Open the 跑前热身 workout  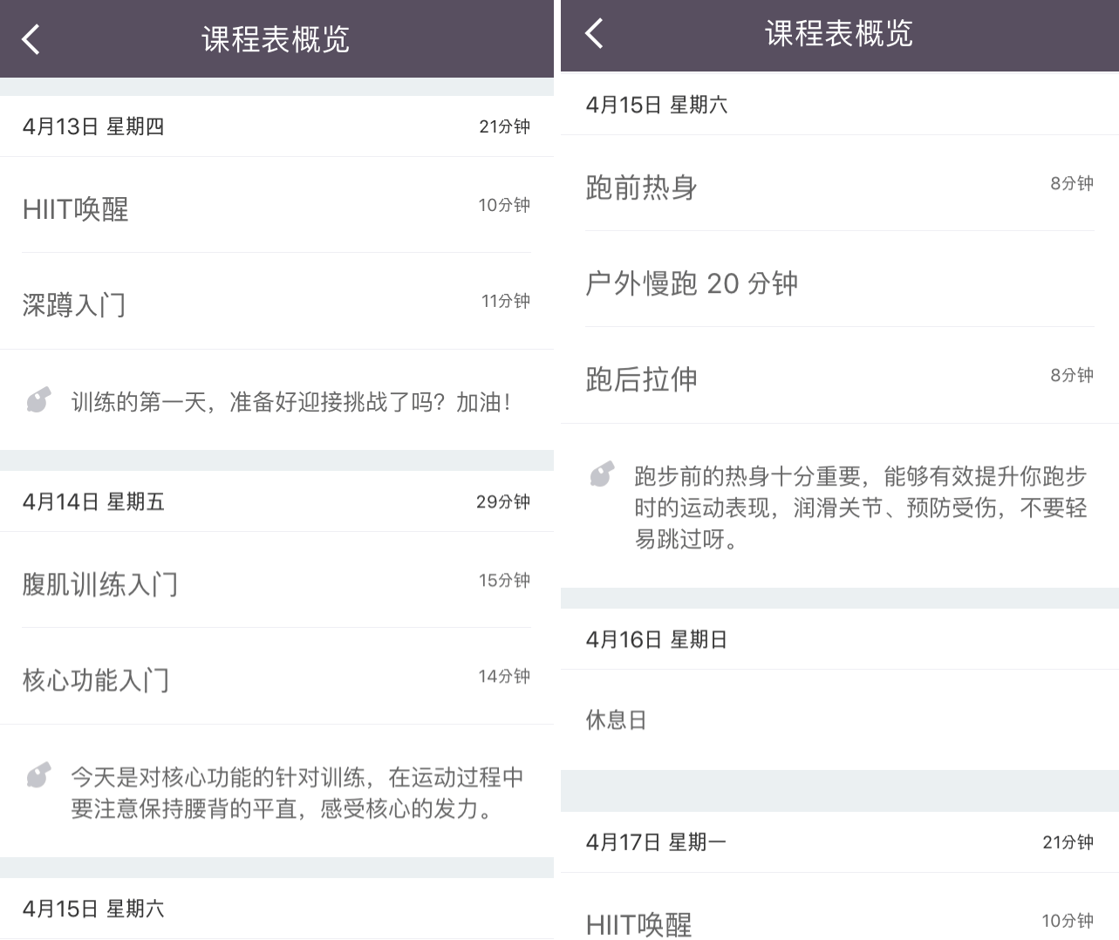click(x=840, y=183)
